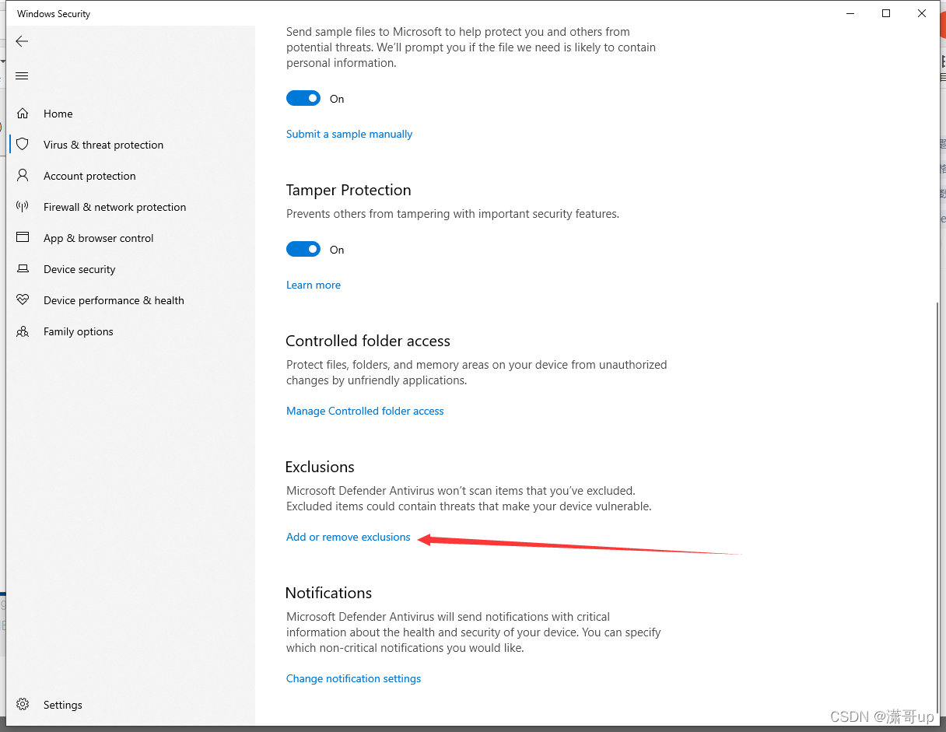Screen dimensions: 946x732
Task: Click the Notifications heading
Action: click(x=328, y=593)
